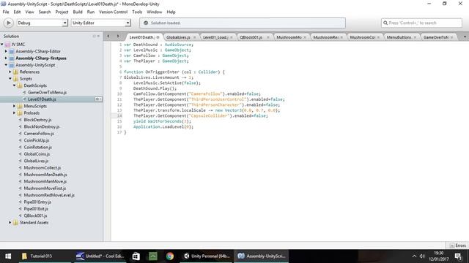
Task: Close the GlobalLives.js tab
Action: (x=194, y=37)
